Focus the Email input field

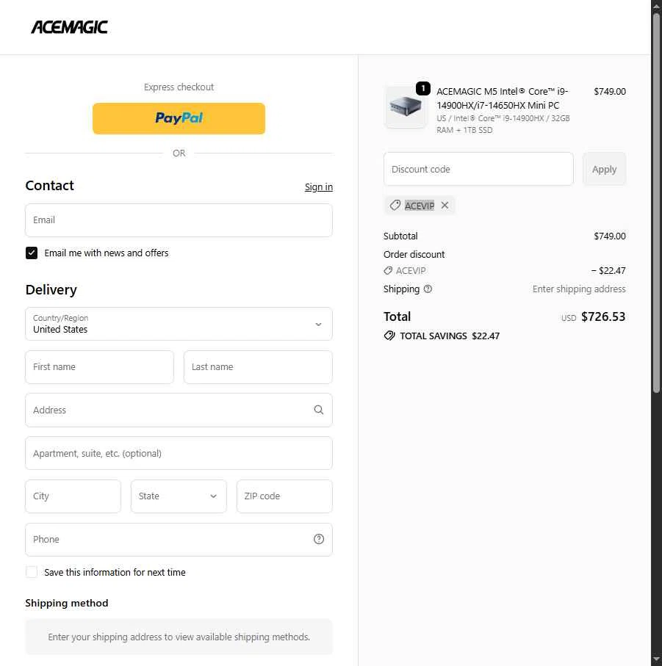coord(179,220)
